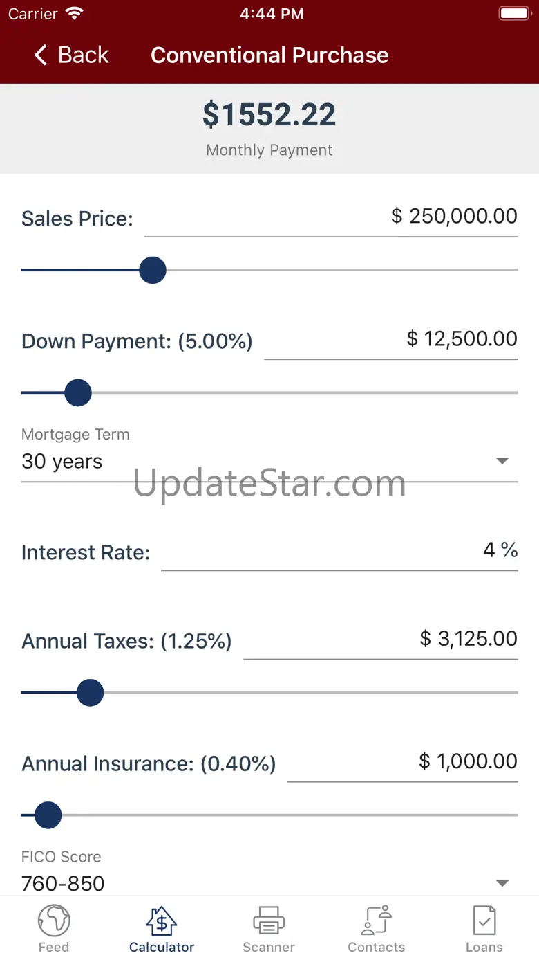539x960 pixels.
Task: Open the Loans document icon
Action: 484,921
